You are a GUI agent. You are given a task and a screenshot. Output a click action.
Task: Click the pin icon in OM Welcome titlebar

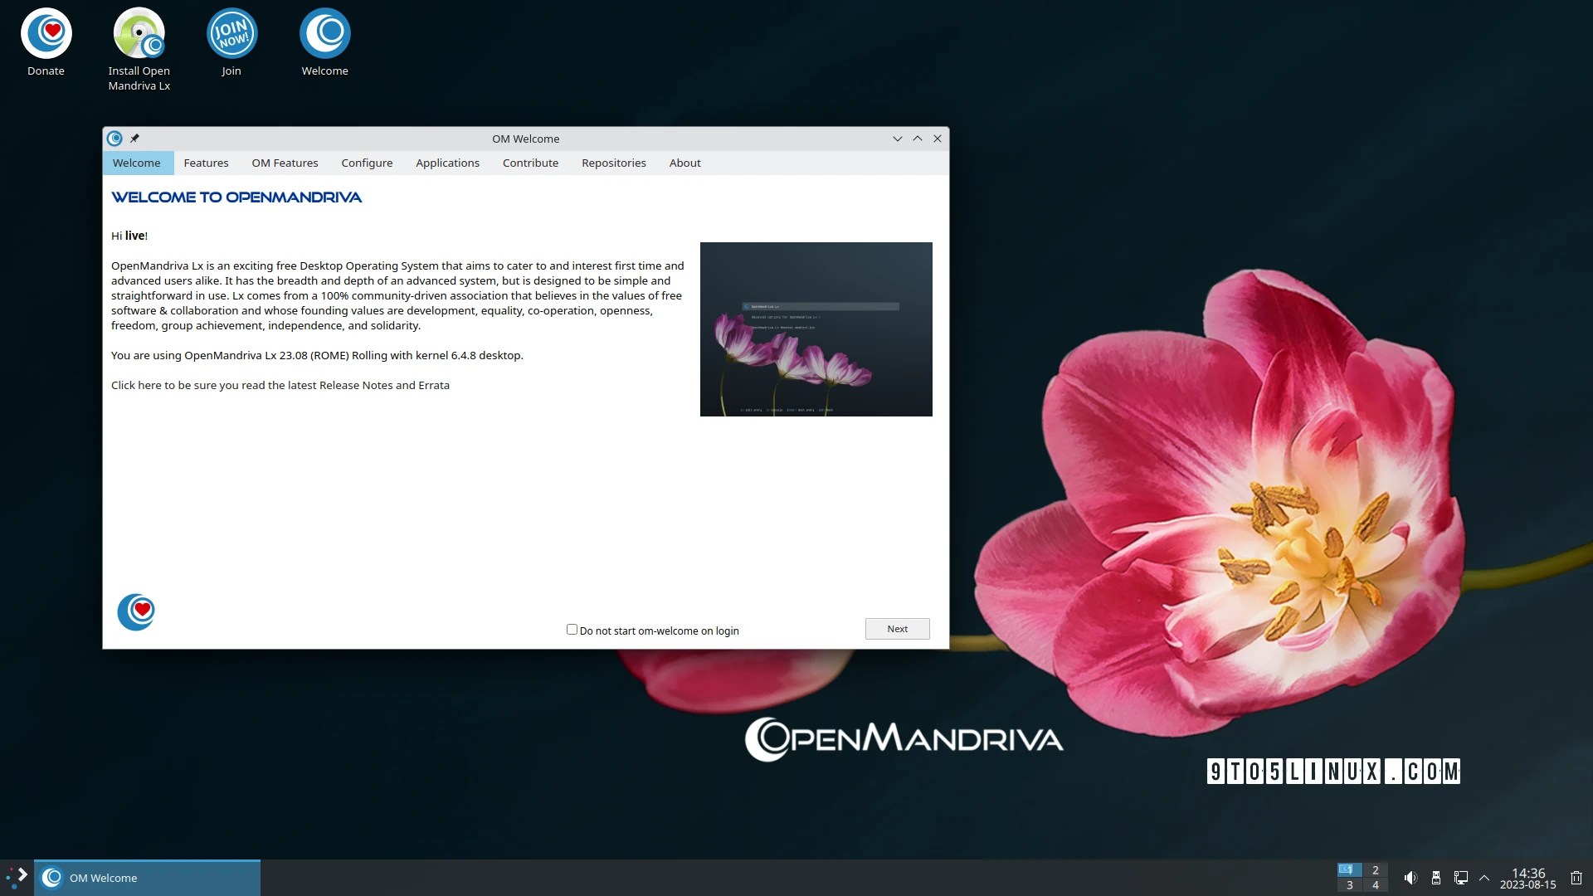point(134,139)
